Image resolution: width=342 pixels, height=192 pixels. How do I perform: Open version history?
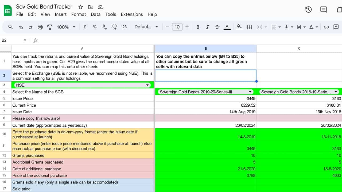[308, 9]
